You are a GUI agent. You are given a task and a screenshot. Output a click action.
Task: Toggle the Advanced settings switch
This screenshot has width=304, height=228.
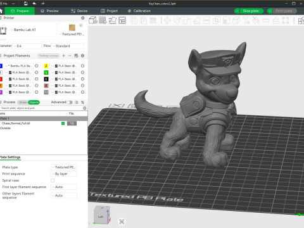coord(70,103)
